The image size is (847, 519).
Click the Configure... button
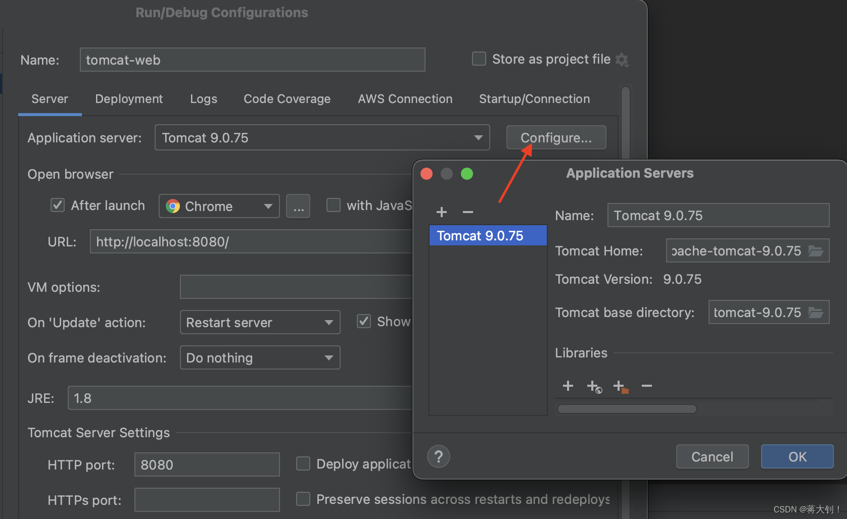(x=556, y=137)
